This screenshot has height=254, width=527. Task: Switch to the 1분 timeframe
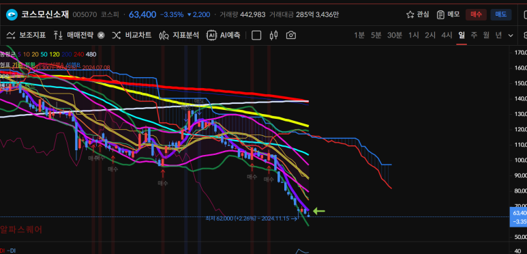coord(359,35)
